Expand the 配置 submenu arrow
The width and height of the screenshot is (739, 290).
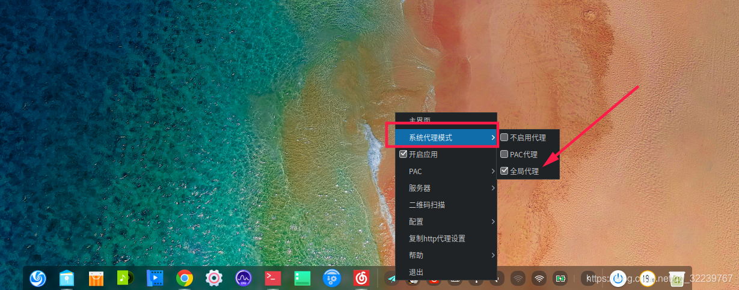click(492, 222)
